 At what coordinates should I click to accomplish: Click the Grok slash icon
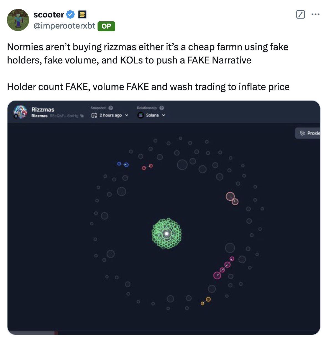[301, 14]
